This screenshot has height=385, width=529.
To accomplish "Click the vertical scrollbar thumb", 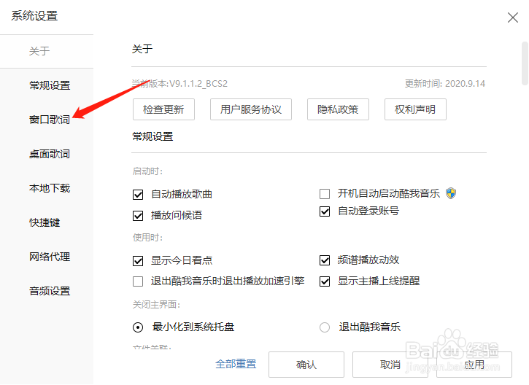I will (x=525, y=63).
